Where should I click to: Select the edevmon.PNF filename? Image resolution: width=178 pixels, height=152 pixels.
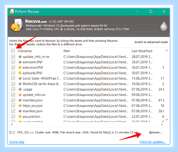click(x=33, y=67)
